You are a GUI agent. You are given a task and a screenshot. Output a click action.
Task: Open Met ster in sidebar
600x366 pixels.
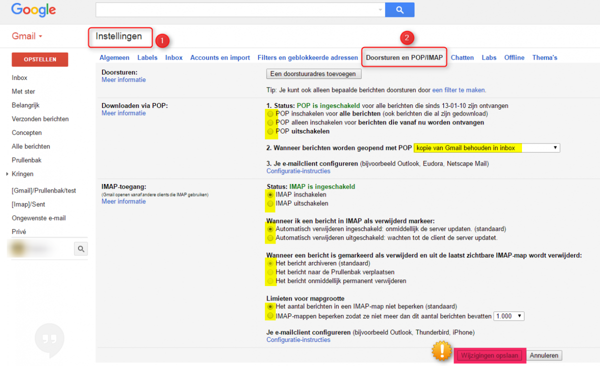tap(23, 91)
